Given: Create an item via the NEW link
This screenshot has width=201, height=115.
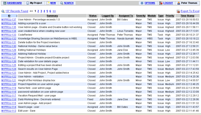Looking at the screenshot, I should (53, 3).
